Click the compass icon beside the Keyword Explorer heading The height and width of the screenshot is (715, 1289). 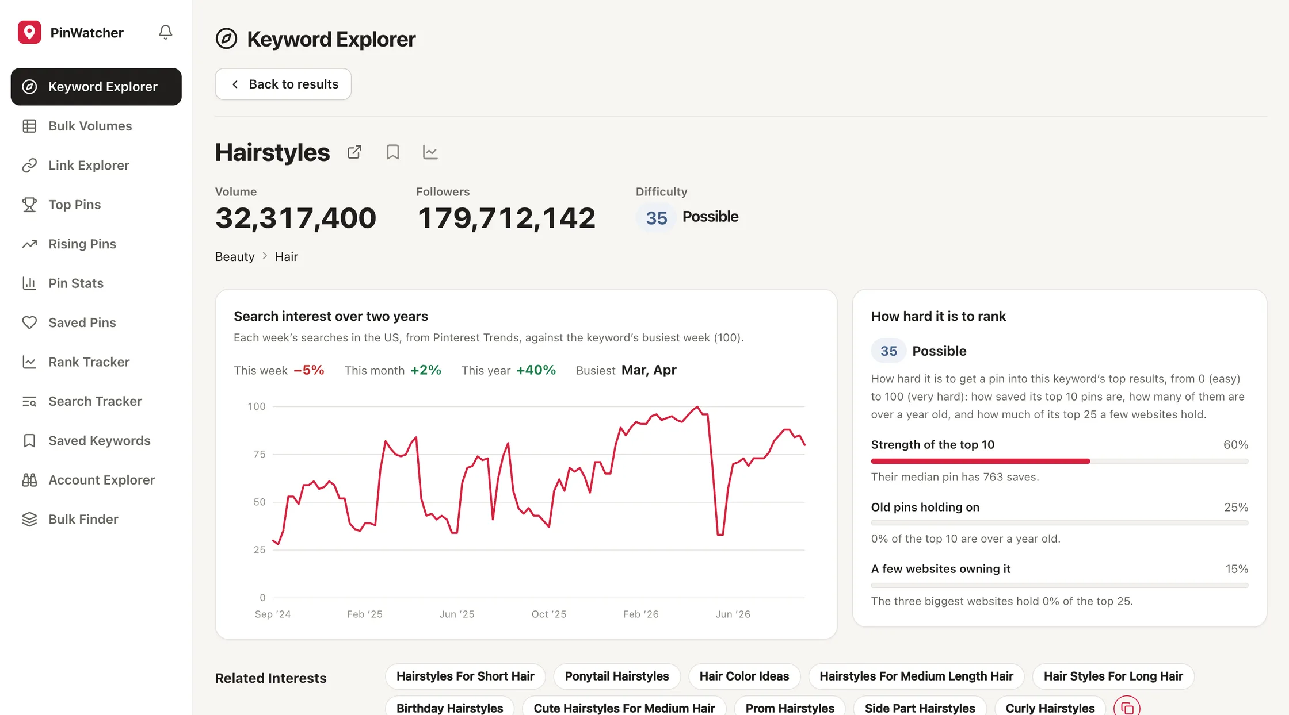(226, 39)
